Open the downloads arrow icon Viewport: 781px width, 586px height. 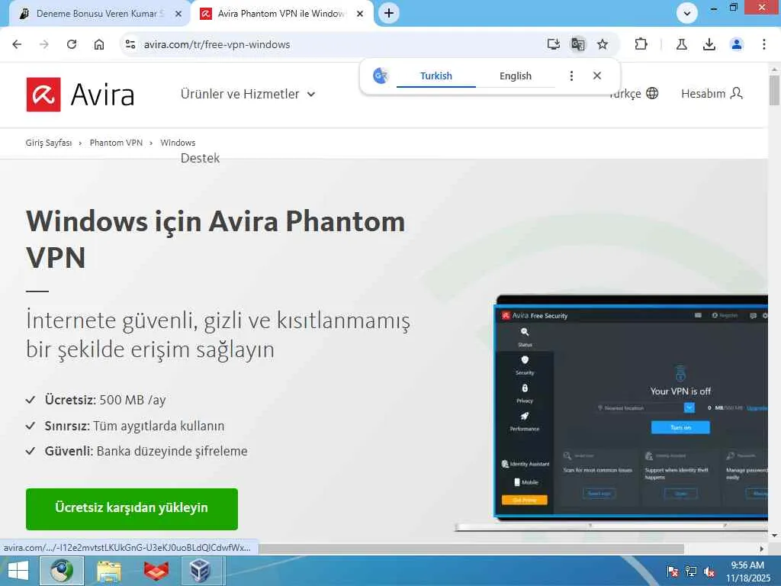click(x=709, y=44)
